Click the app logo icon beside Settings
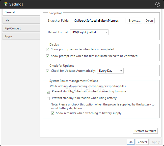Viewport: 164px width, 146px height. coord(6,4)
